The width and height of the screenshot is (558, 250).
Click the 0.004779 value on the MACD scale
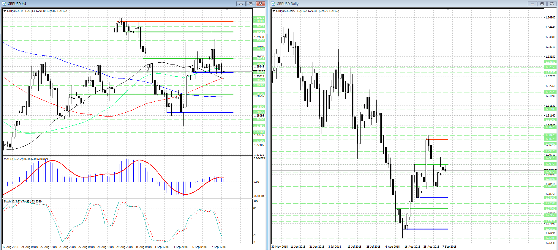tap(259, 158)
